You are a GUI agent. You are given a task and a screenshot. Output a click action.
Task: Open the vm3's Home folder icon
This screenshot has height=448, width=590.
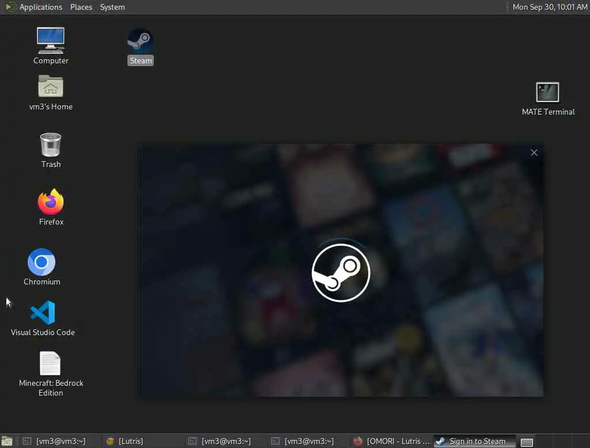click(x=51, y=93)
